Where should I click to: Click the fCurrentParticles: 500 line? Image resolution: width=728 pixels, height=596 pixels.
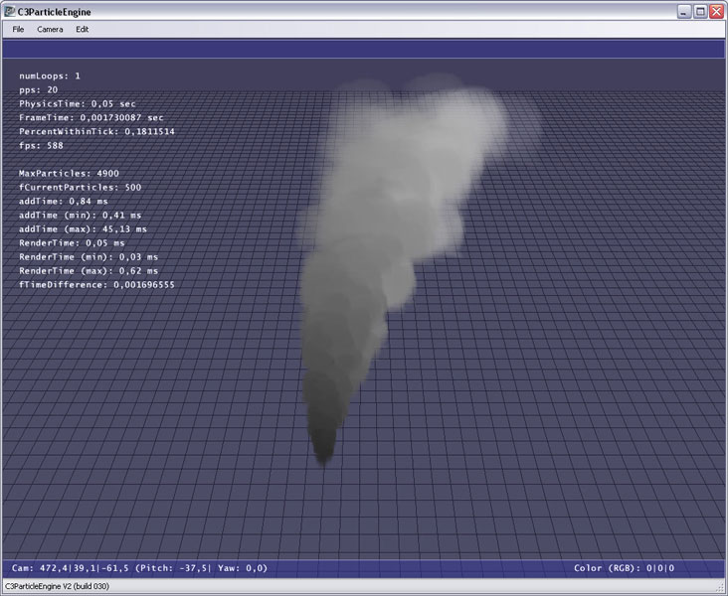(x=80, y=187)
